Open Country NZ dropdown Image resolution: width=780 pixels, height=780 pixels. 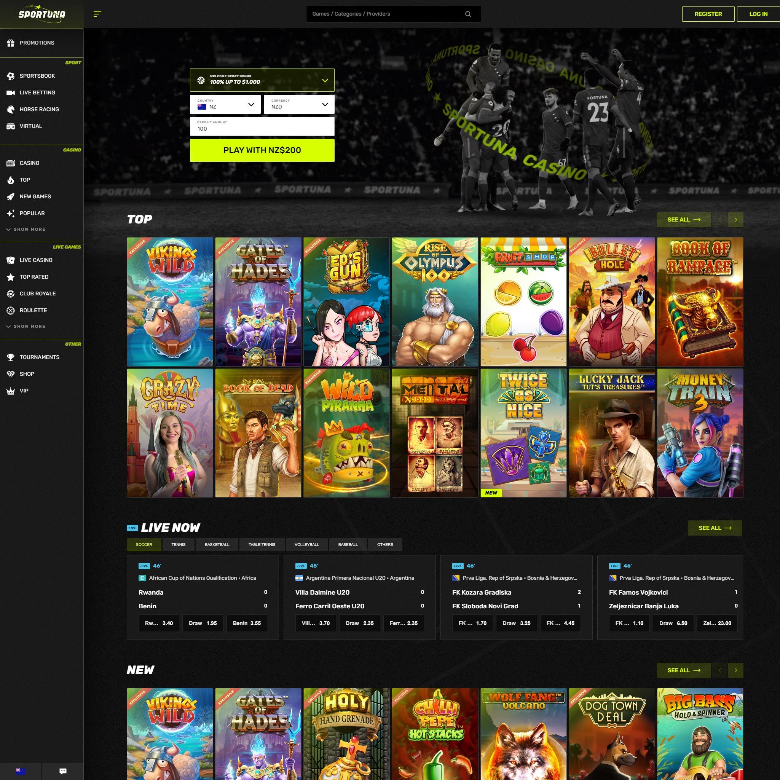(x=225, y=105)
